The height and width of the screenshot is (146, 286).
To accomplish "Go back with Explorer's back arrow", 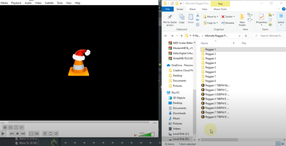I will (166, 36).
